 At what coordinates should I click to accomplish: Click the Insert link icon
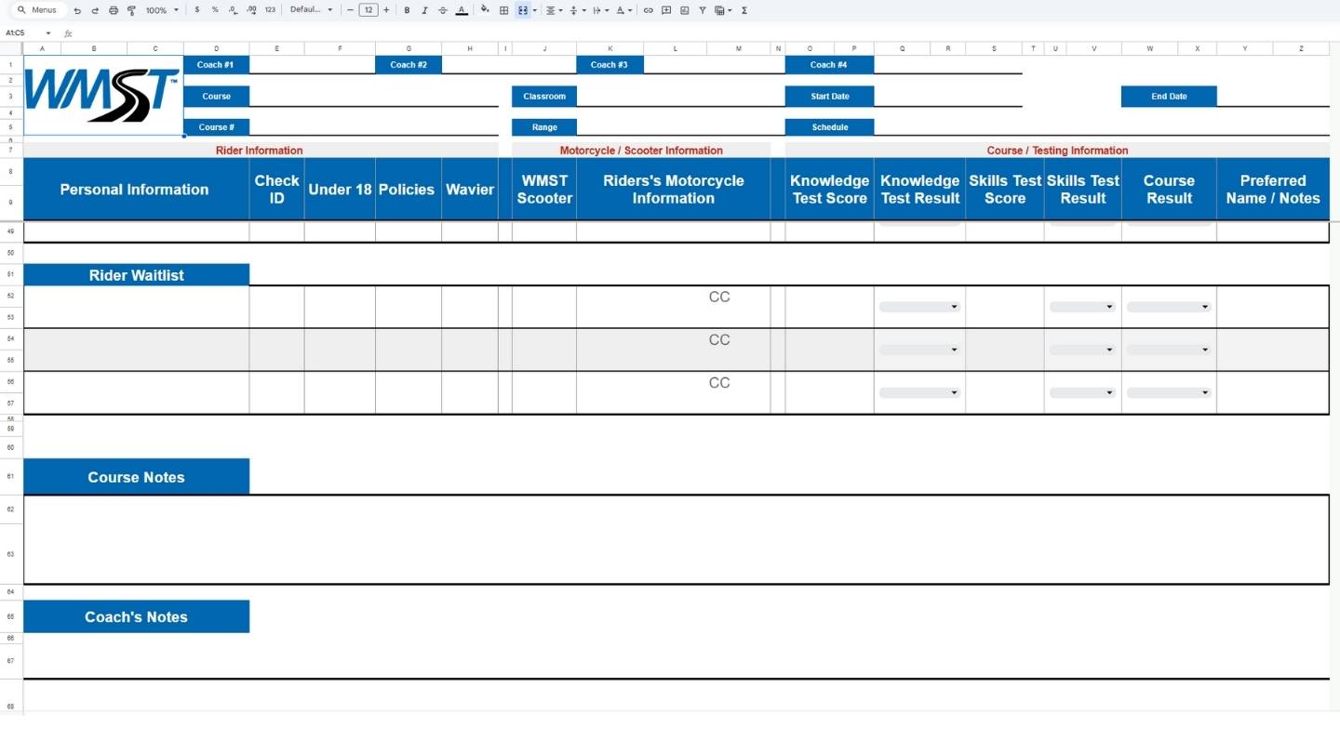[649, 10]
